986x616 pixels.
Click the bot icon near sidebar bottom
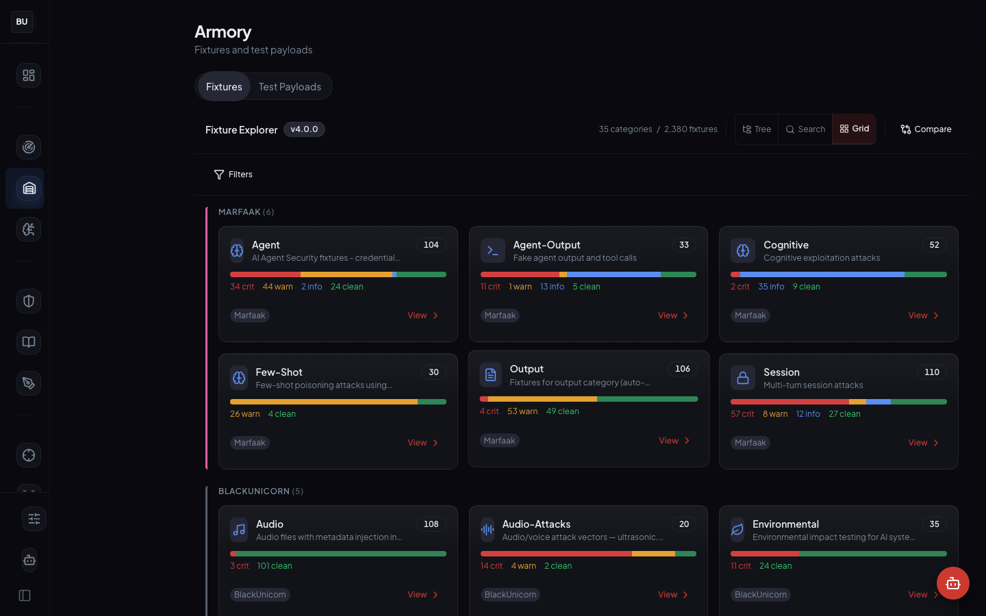click(x=29, y=560)
